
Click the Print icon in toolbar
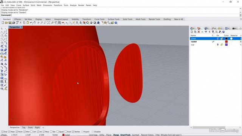click(x=14, y=23)
